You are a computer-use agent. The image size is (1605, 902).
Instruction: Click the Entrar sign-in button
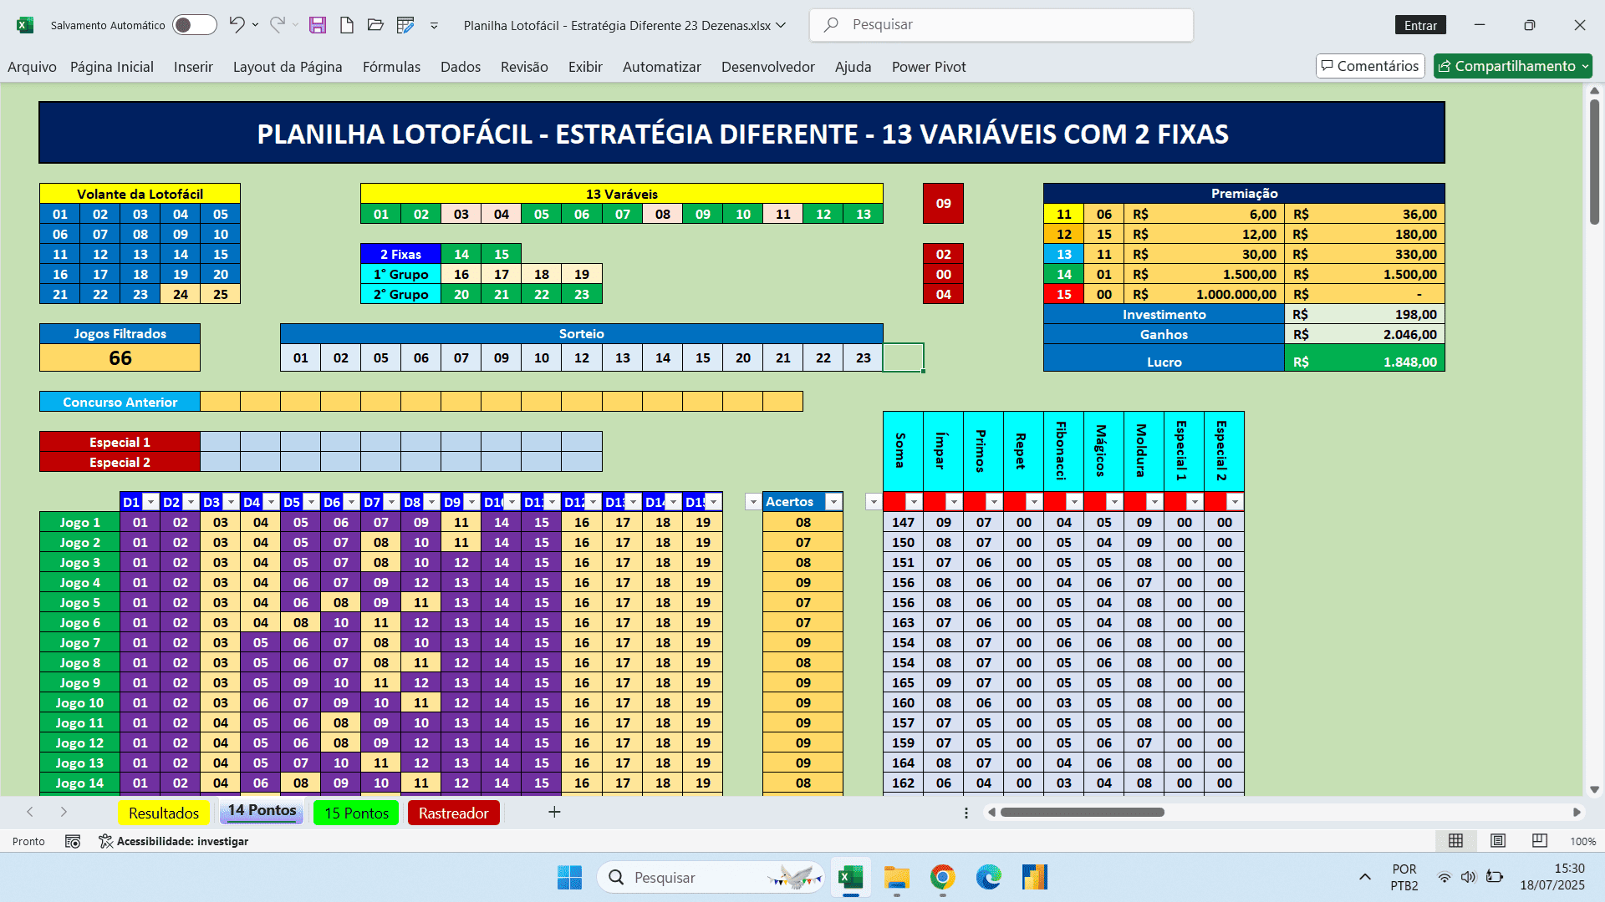1420,25
